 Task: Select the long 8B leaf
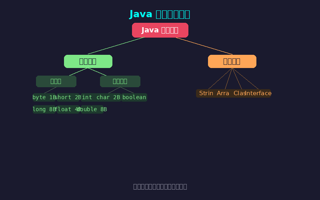[x=44, y=109]
